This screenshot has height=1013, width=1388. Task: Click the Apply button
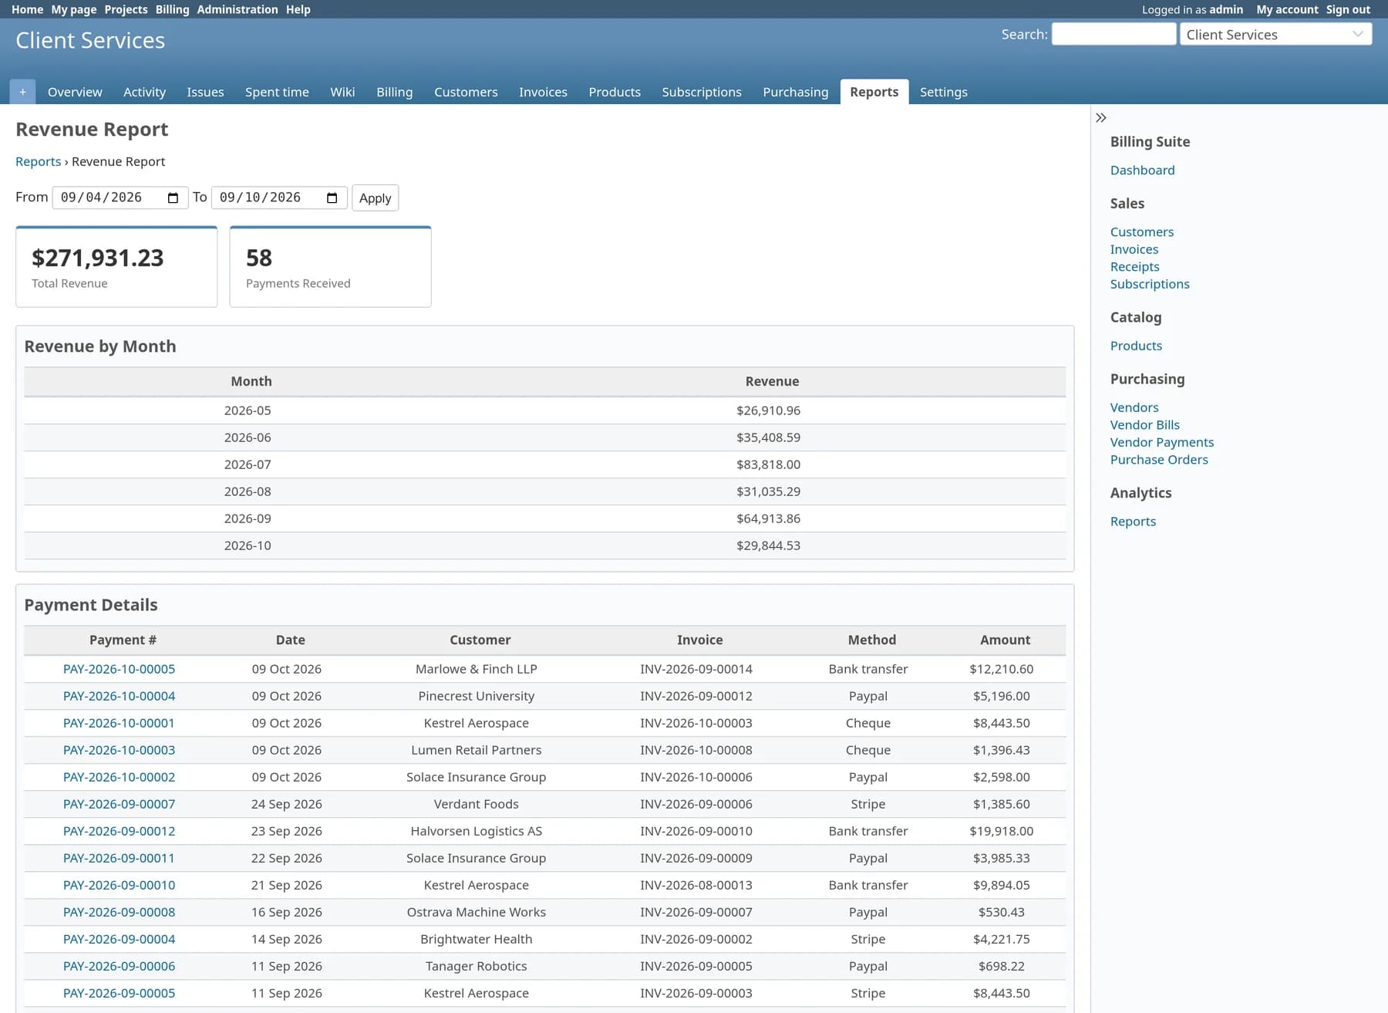(375, 198)
